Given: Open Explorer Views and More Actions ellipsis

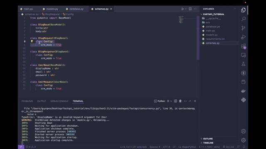Looking at the screenshot, I should (234, 9).
